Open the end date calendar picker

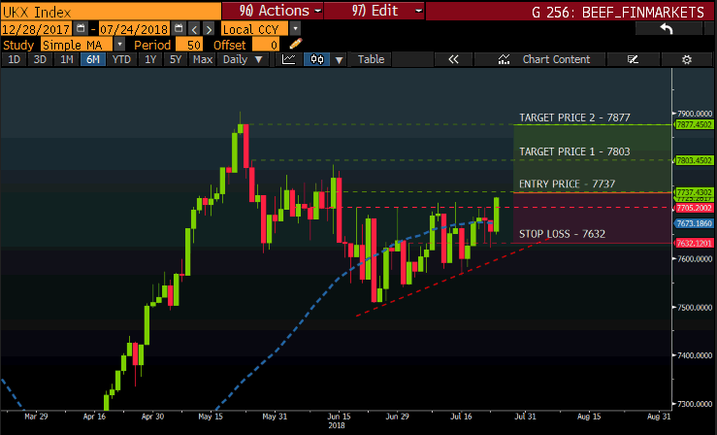point(179,29)
